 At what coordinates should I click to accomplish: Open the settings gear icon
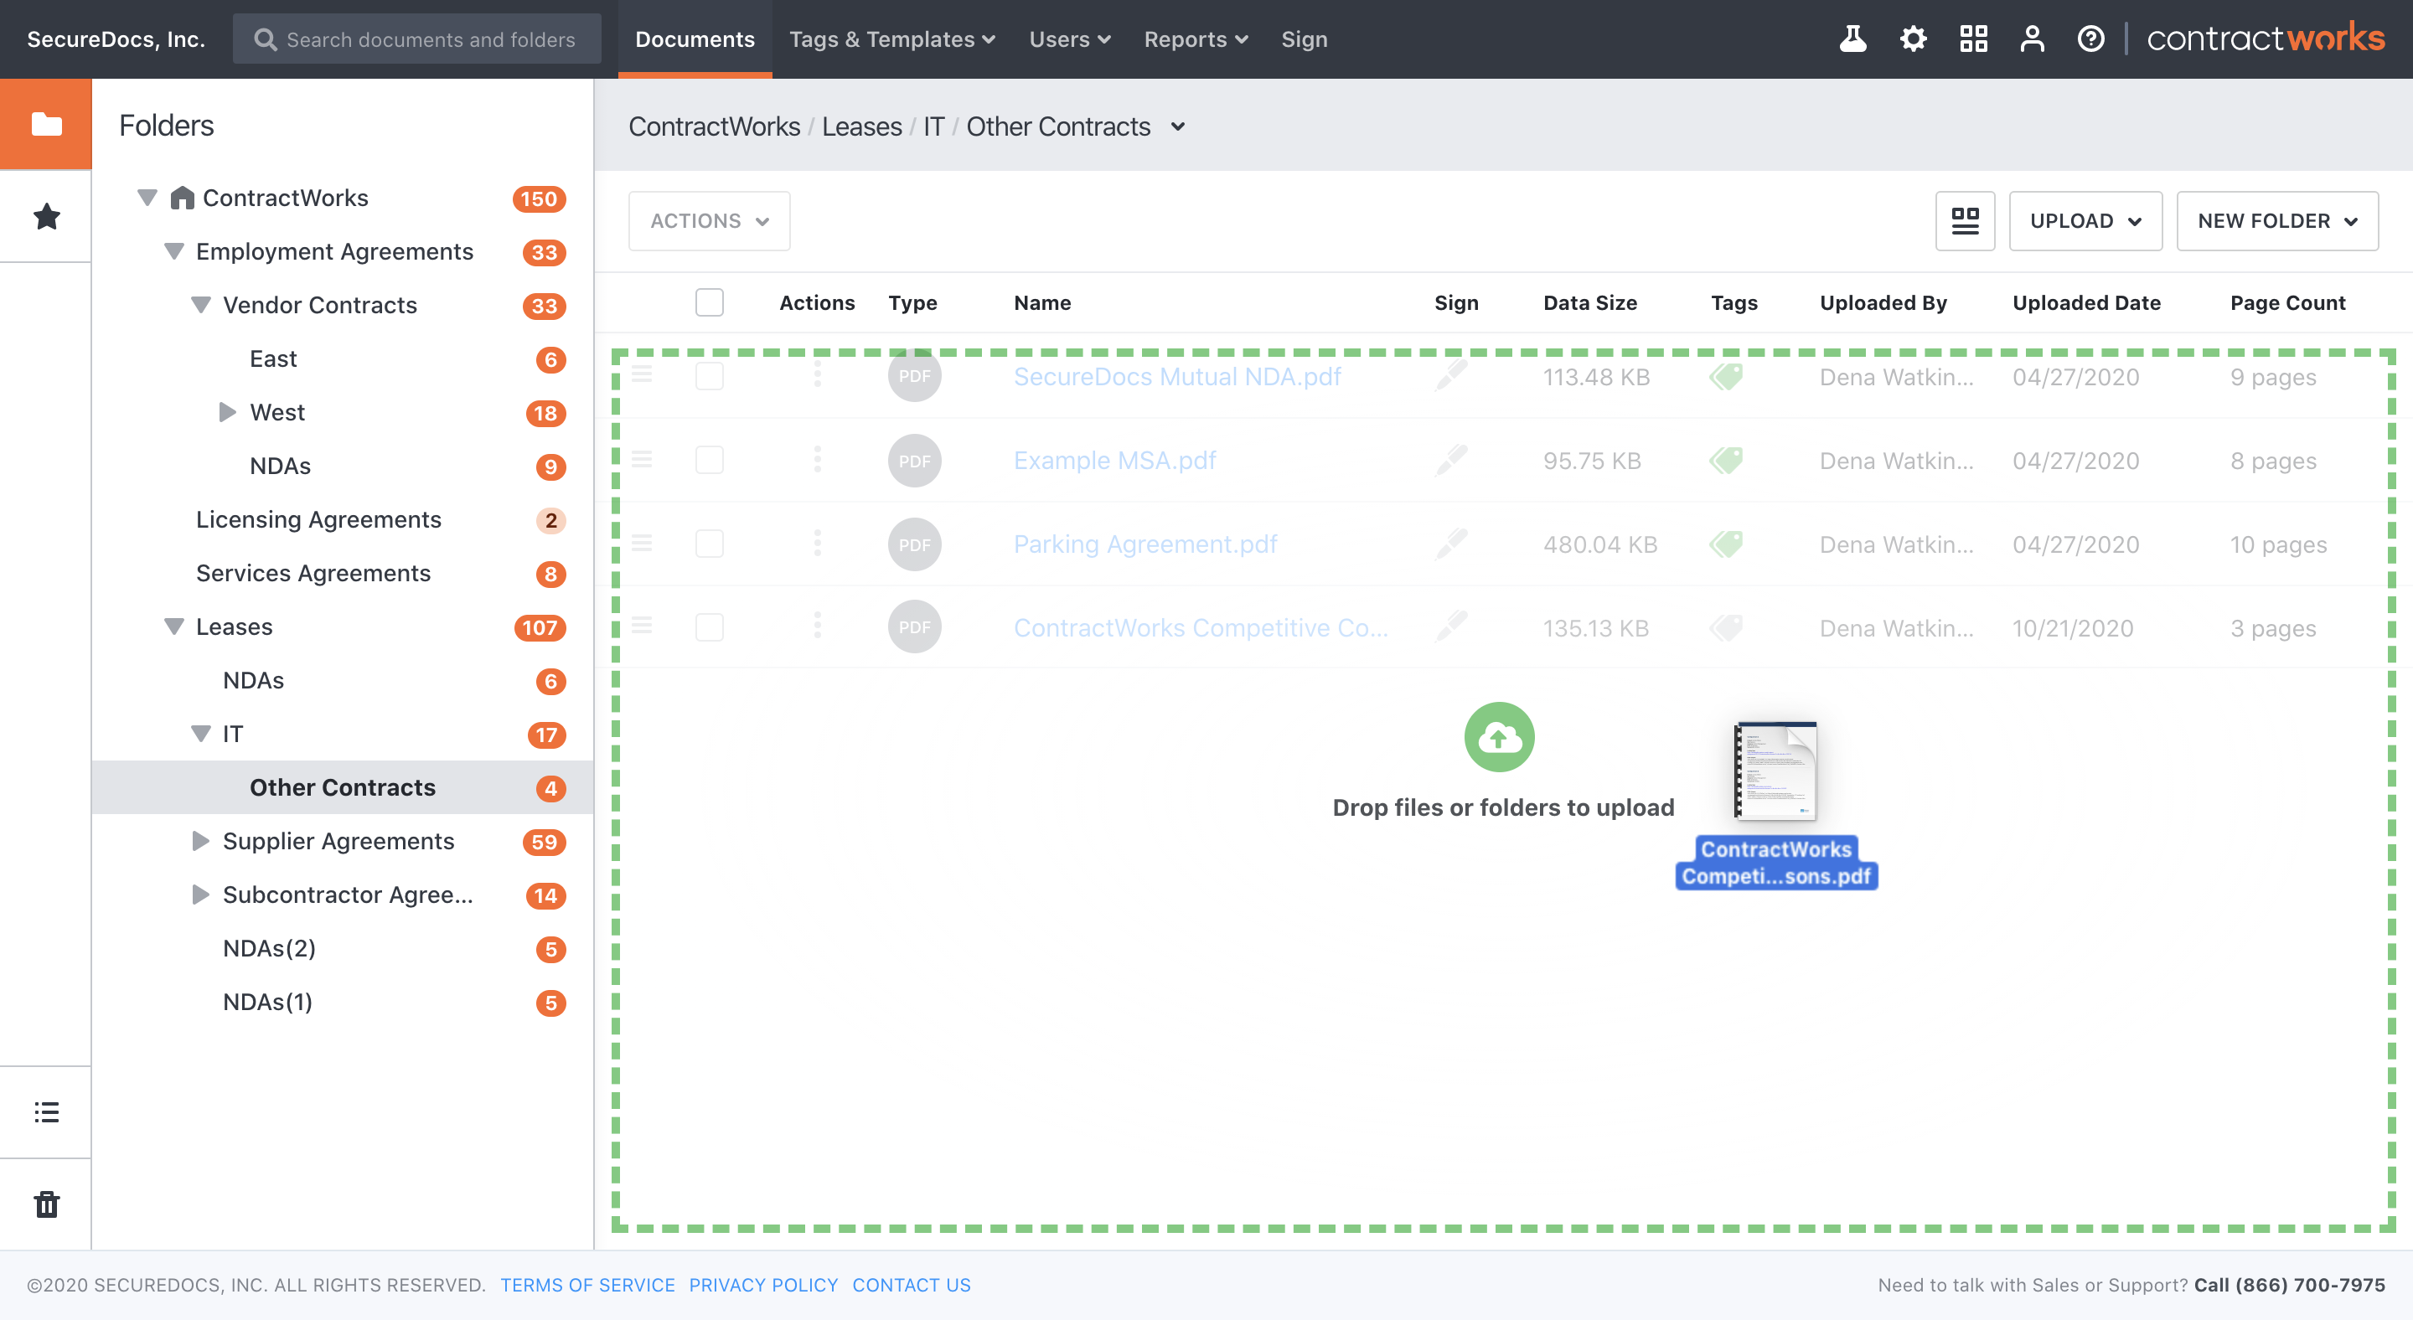[x=1914, y=39]
